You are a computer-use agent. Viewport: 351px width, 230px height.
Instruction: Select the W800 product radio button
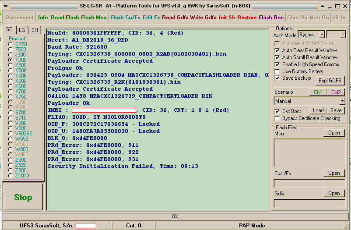coord(11,149)
